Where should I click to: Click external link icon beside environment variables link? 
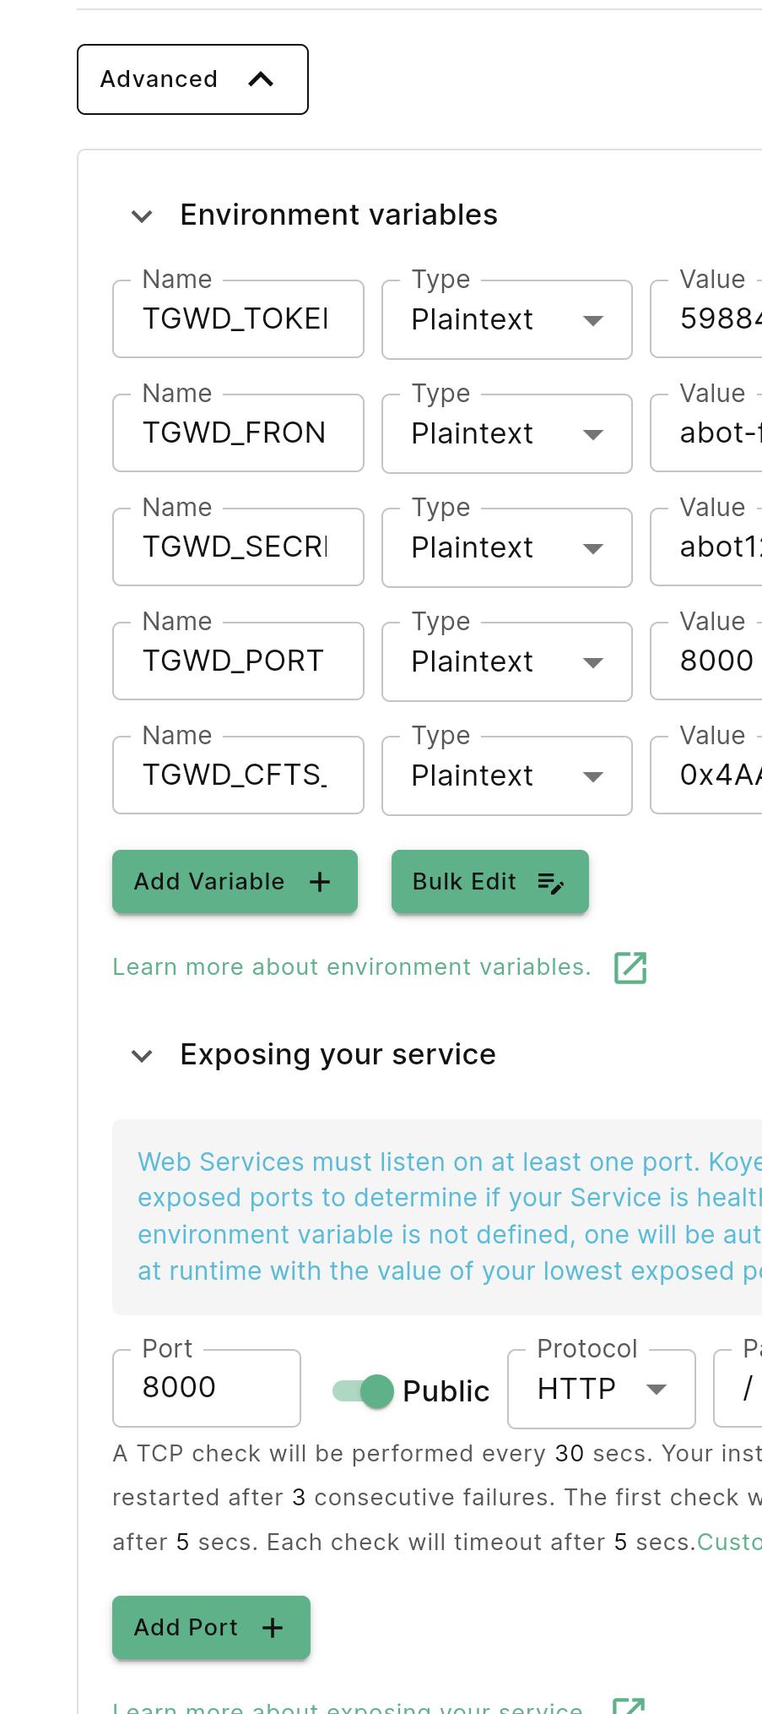tap(630, 968)
